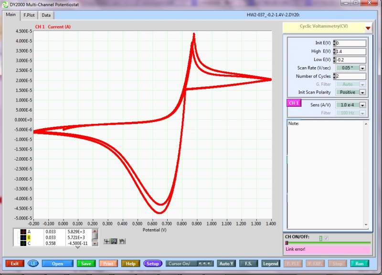Switch to the Main tab
Image resolution: width=382 pixels, height=275 pixels.
(x=11, y=15)
